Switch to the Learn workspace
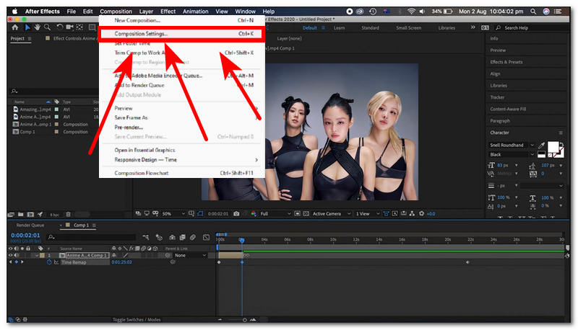This screenshot has width=578, height=330. (338, 27)
